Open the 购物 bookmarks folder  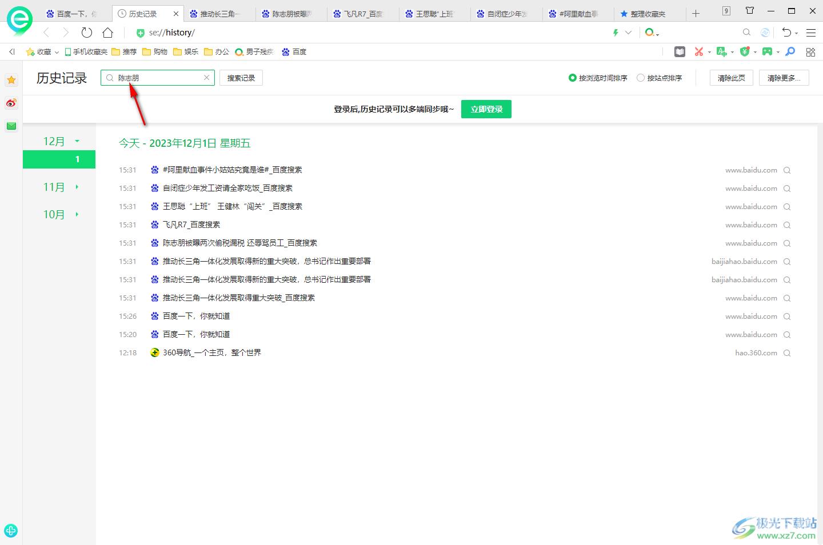(155, 52)
